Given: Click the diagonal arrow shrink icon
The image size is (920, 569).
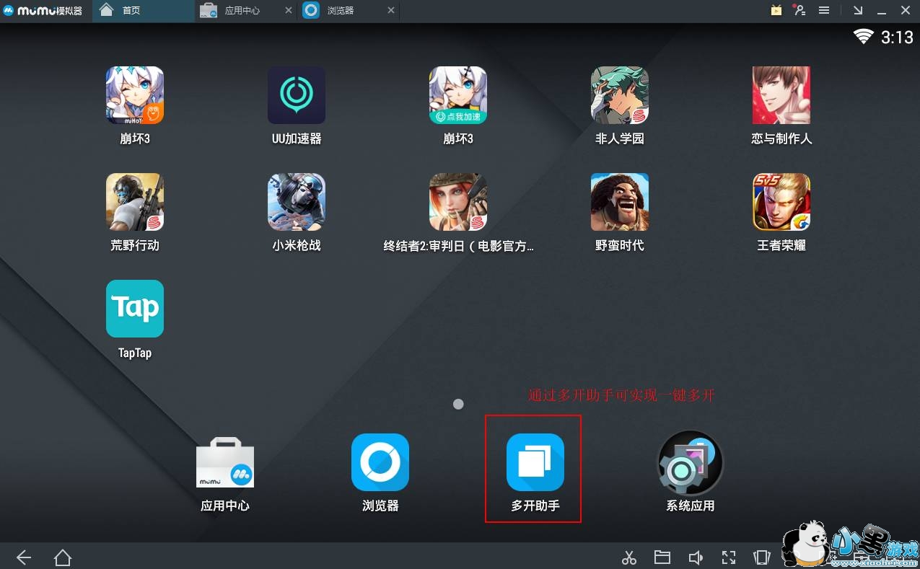Looking at the screenshot, I should (858, 10).
